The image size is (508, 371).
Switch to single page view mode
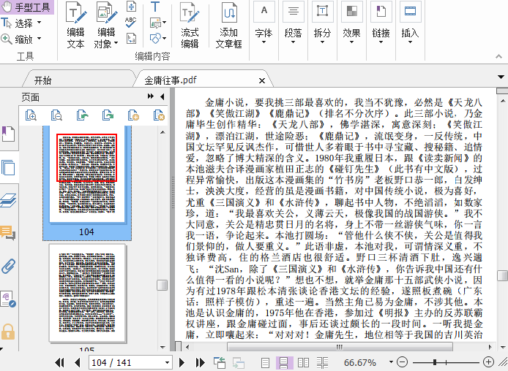click(x=265, y=362)
